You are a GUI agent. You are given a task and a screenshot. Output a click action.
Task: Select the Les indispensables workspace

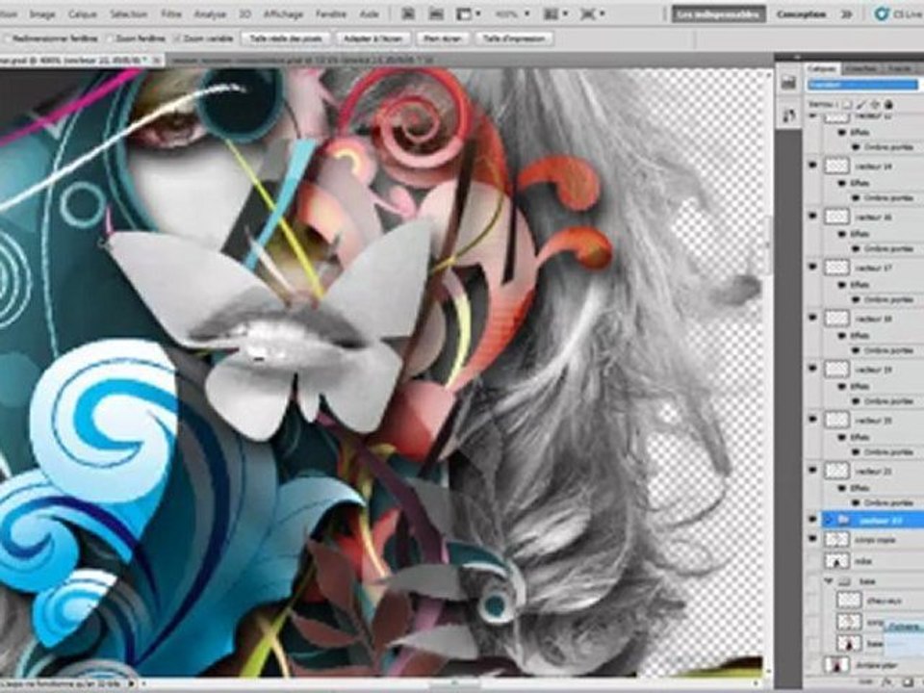[718, 14]
